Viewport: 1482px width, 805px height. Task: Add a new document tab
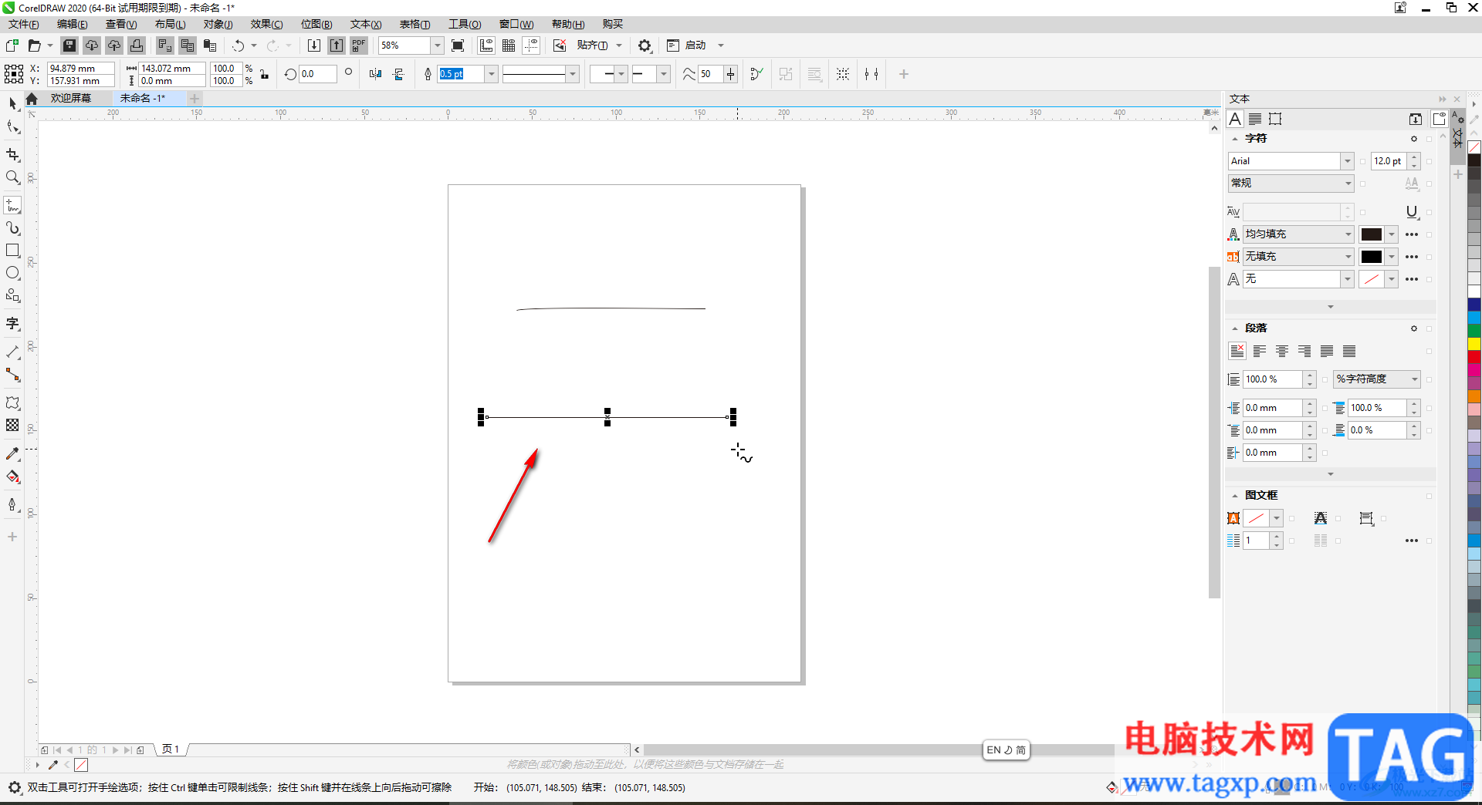coord(195,99)
